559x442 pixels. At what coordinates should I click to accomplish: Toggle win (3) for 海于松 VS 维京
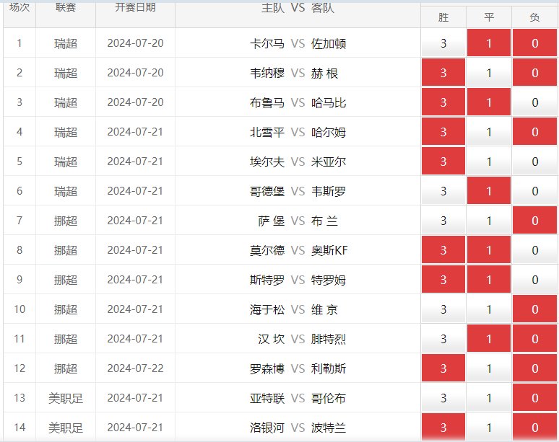pyautogui.click(x=443, y=309)
